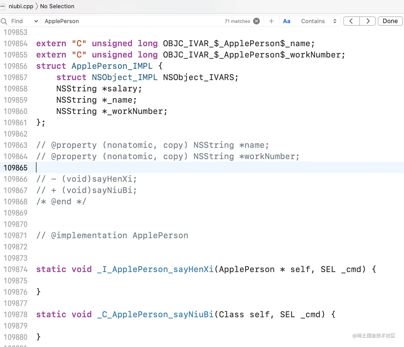This screenshot has width=404, height=347.
Task: Click line number 109874
Action: 15,270
